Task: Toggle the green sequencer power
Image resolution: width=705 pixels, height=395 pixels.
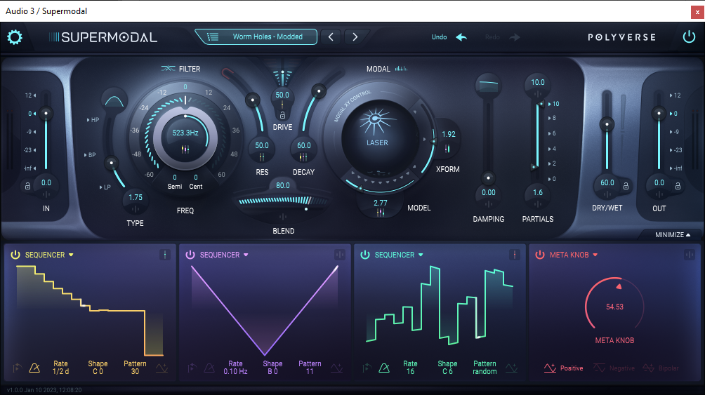Action: tap(365, 255)
